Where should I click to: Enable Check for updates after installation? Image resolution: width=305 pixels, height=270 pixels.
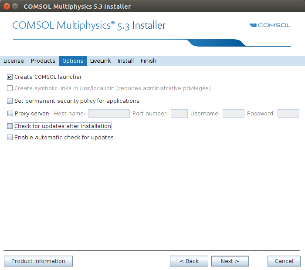(x=10, y=126)
